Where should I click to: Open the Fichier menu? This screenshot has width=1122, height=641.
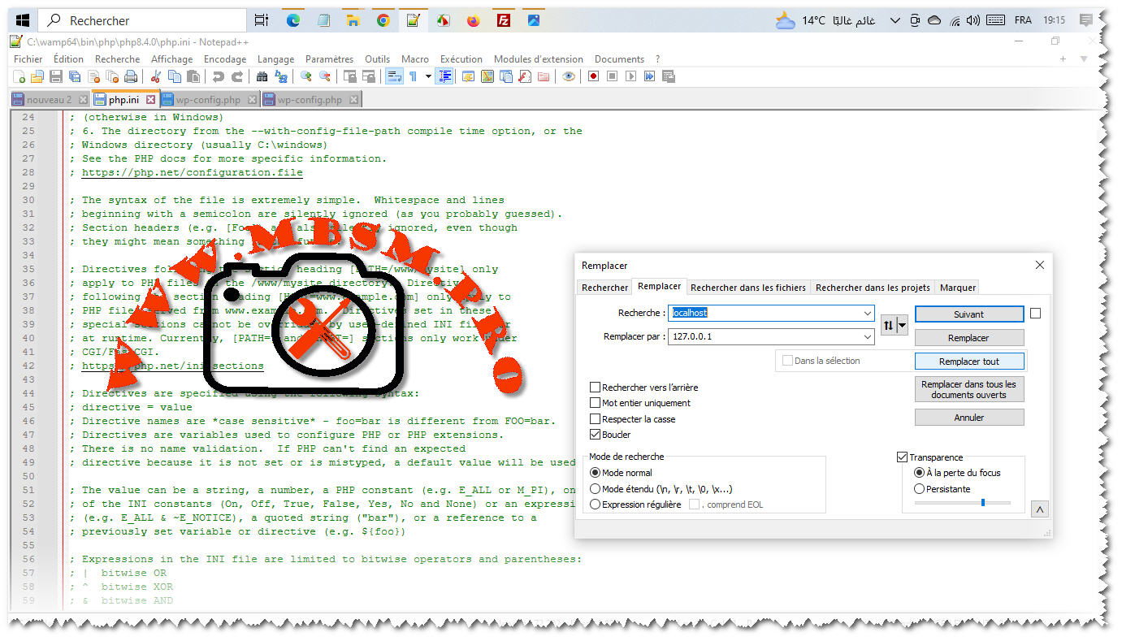tap(28, 59)
